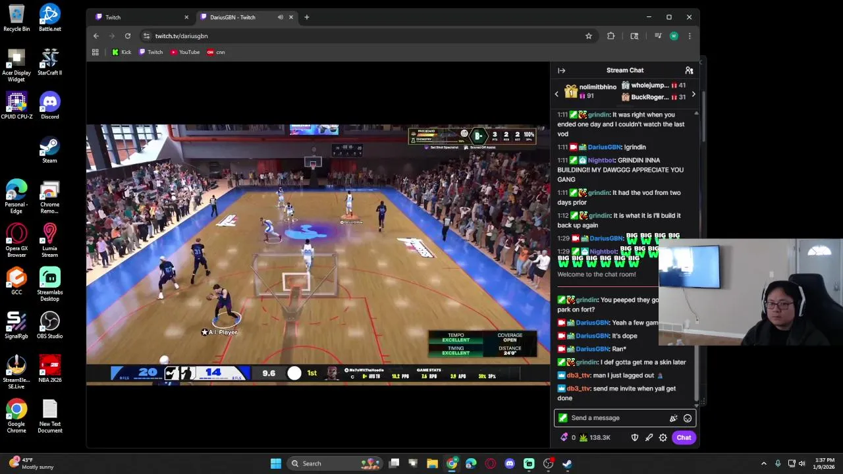Open the apps grid in bookmarks bar

[95, 52]
